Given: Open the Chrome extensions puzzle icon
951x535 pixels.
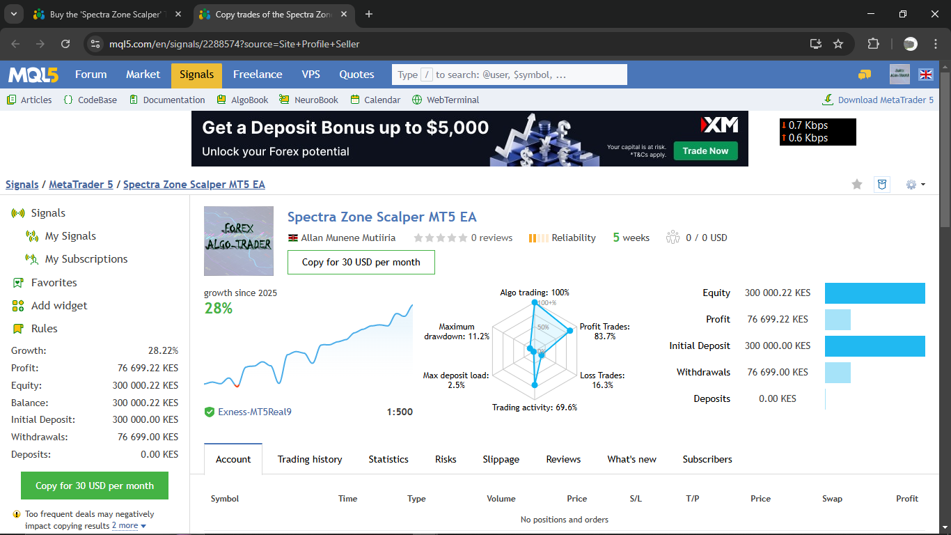Looking at the screenshot, I should pyautogui.click(x=873, y=44).
